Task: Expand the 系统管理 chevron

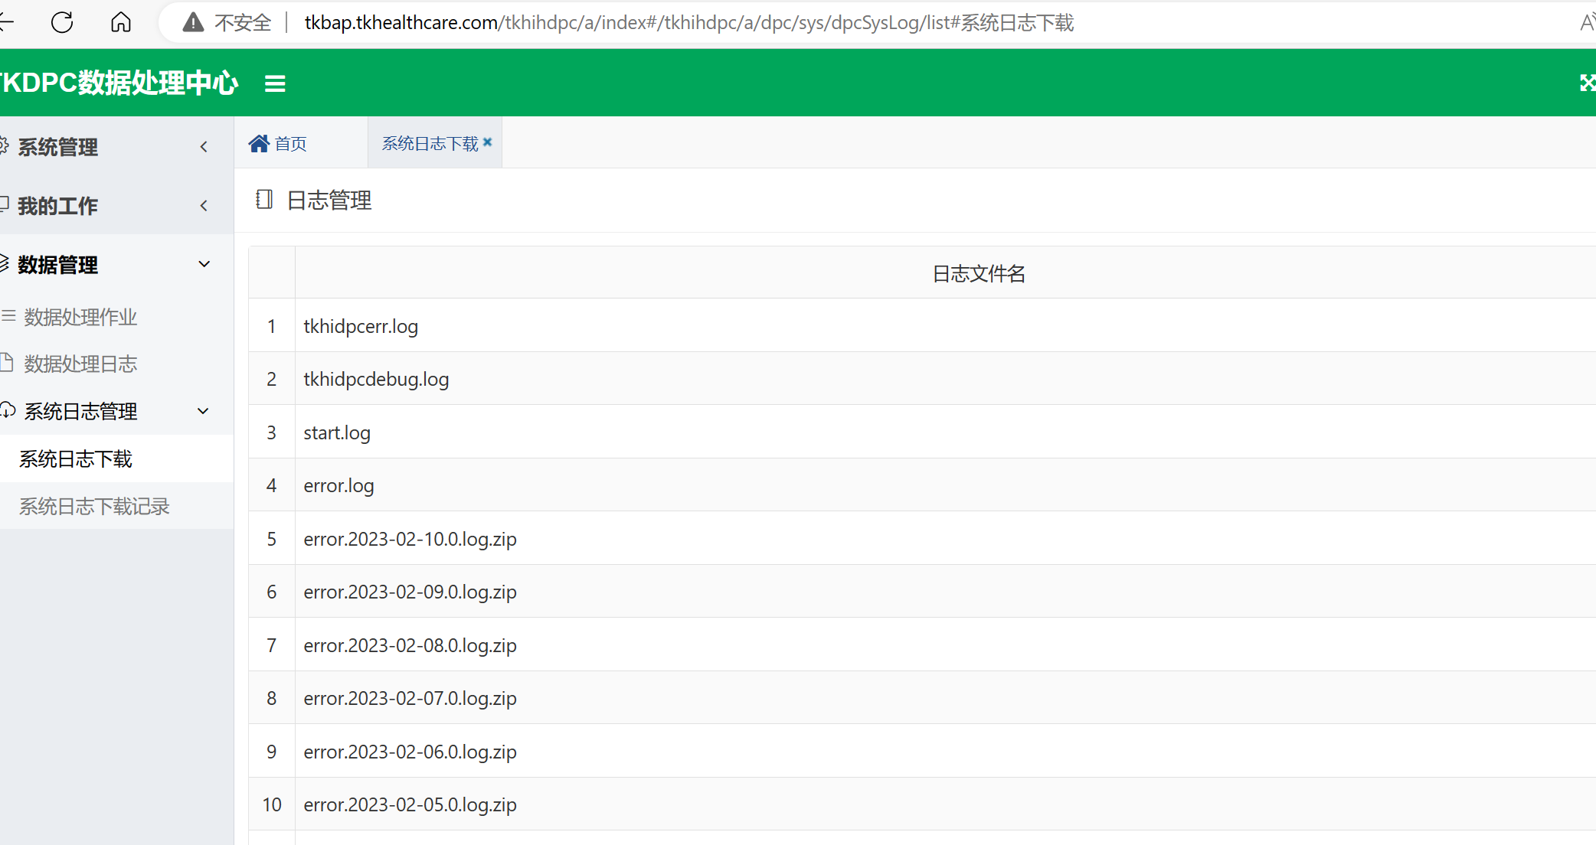Action: [x=204, y=146]
